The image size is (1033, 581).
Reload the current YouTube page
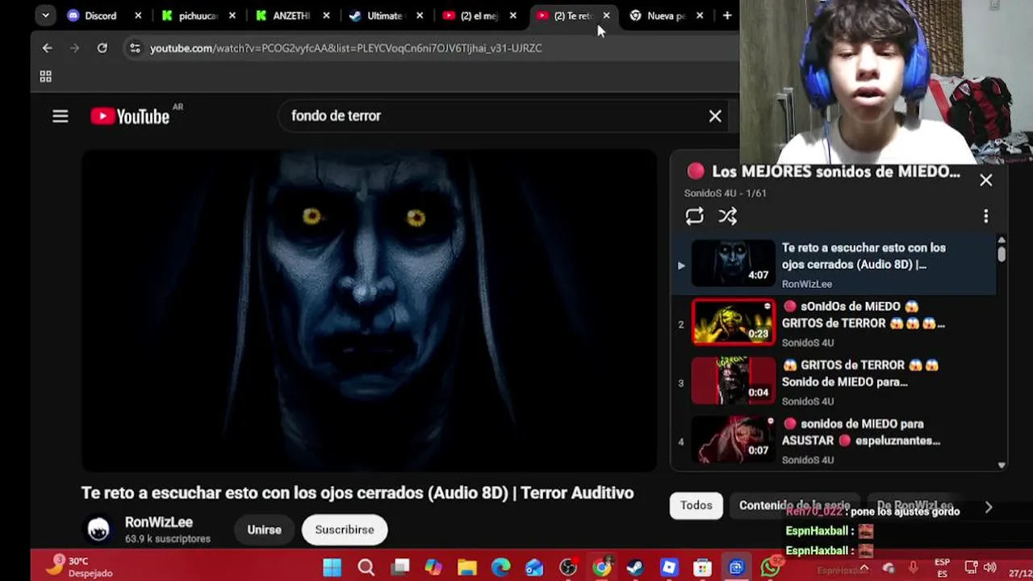pyautogui.click(x=102, y=48)
